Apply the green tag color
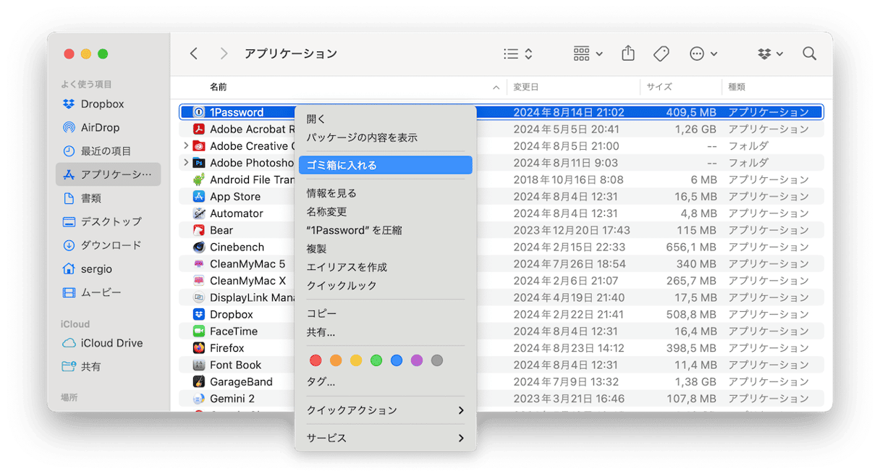Viewport: 880px width, 474px height. click(x=376, y=360)
